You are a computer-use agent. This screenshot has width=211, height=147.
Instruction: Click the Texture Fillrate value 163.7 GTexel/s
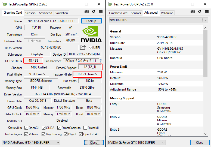(x=87, y=74)
